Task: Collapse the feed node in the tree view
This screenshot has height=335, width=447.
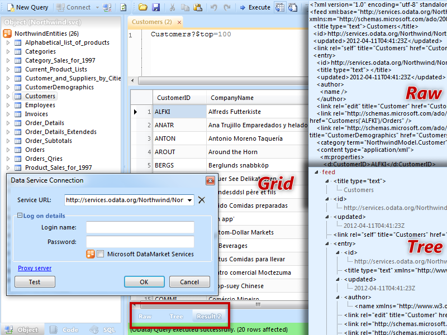Action: coord(316,172)
